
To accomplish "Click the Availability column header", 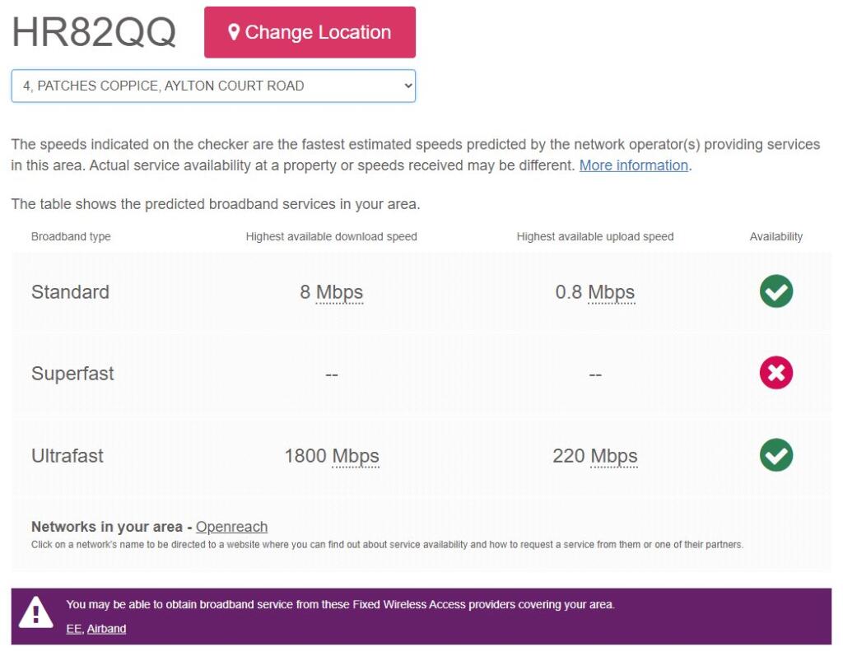I will coord(775,237).
